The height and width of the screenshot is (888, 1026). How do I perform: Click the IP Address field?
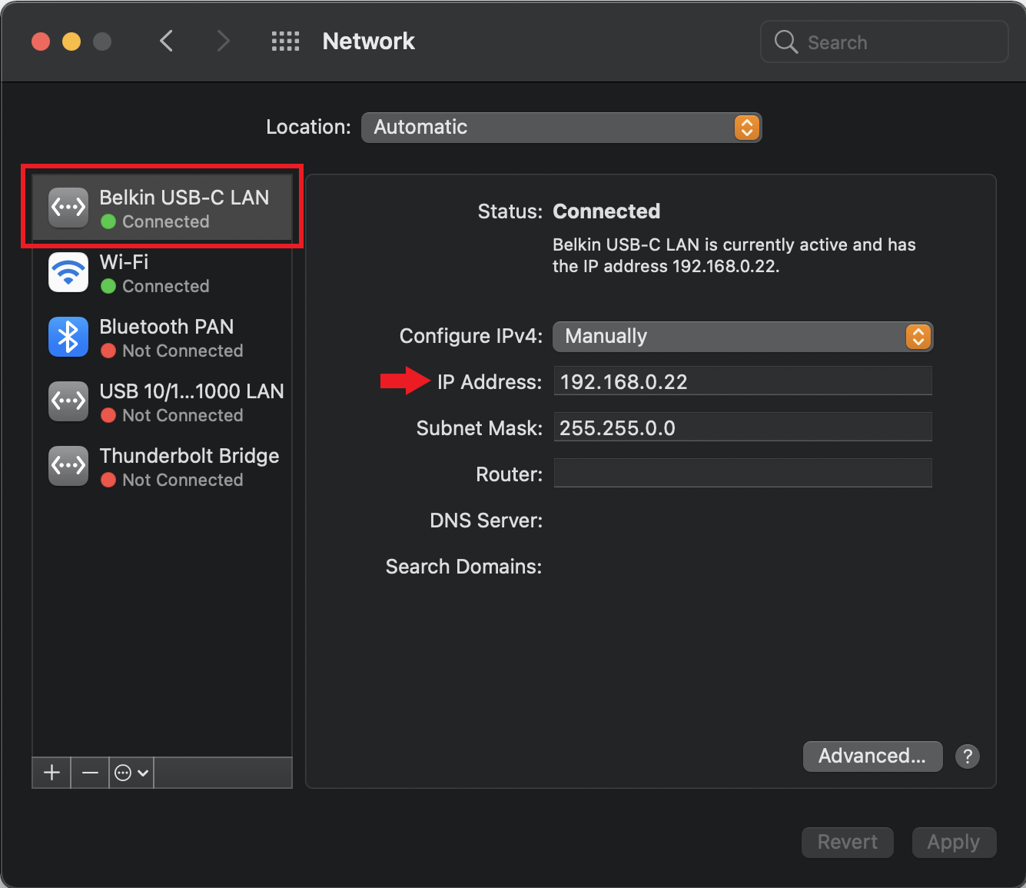742,381
